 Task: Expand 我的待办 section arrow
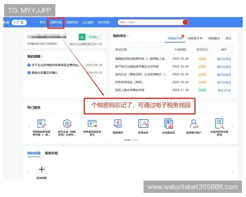click(128, 36)
